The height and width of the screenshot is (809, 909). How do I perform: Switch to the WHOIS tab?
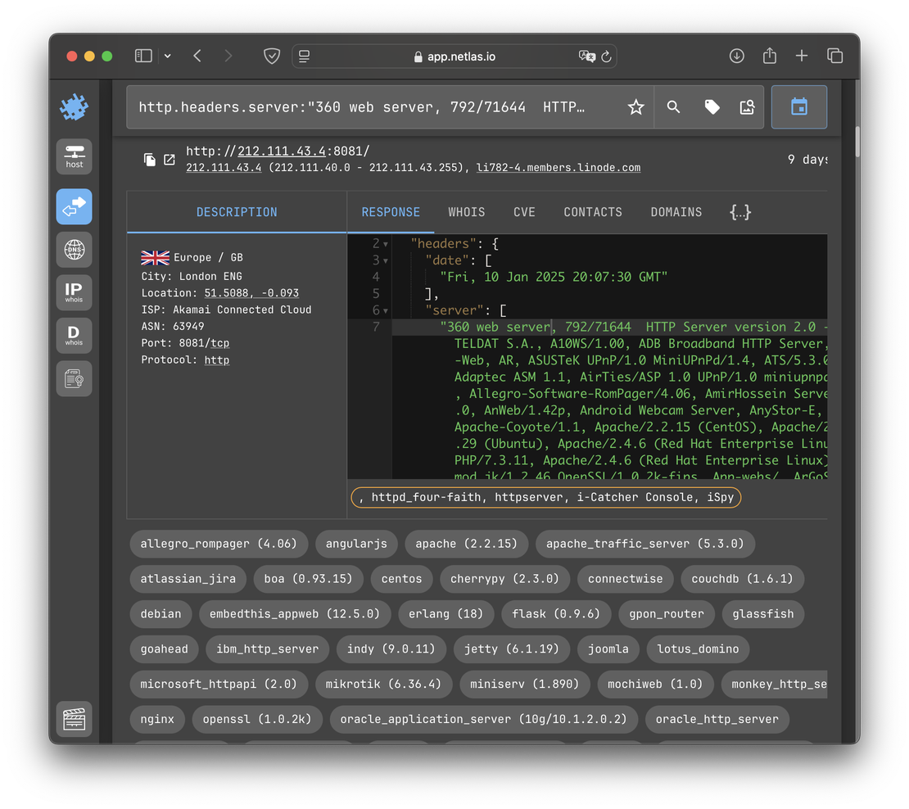pos(466,212)
